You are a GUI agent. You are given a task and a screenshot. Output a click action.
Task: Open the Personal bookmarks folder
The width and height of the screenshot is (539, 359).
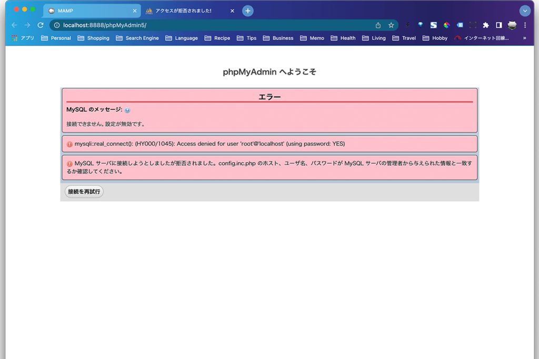click(x=56, y=38)
